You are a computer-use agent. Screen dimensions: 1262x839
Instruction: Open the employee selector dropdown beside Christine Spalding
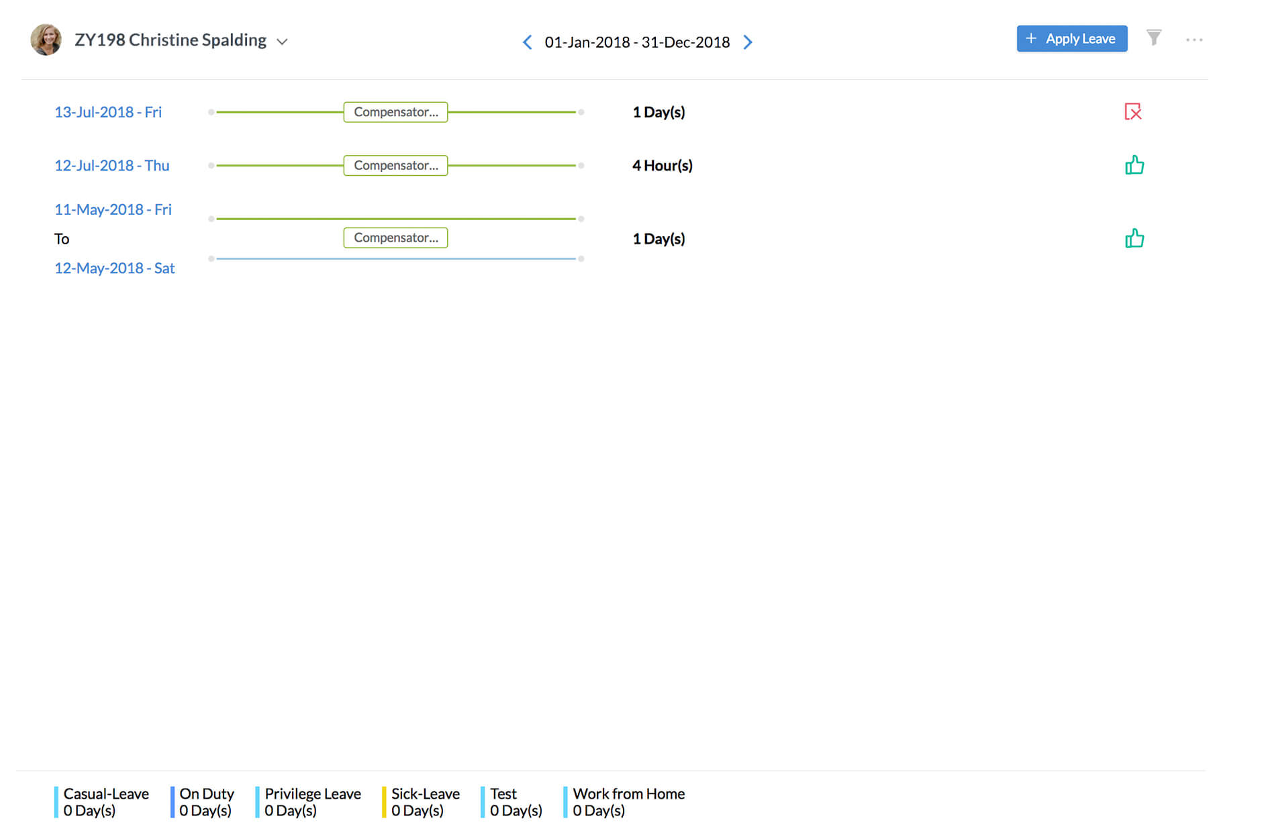click(x=283, y=41)
